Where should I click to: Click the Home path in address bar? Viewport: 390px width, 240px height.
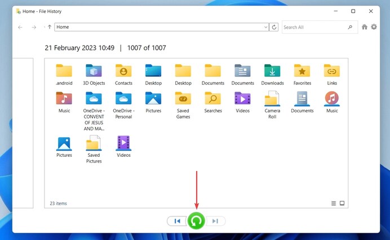tap(63, 27)
